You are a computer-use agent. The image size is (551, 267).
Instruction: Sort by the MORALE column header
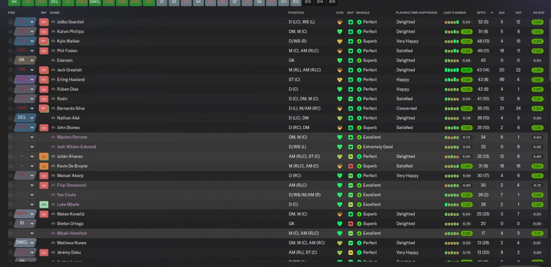(x=363, y=13)
